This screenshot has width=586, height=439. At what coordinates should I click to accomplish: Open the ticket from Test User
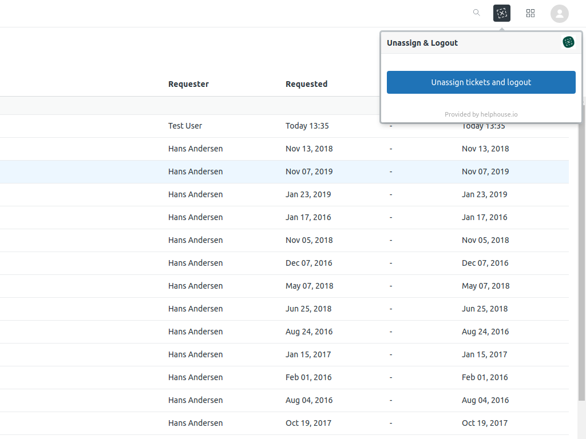[185, 126]
